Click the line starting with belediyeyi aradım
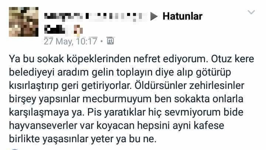The width and height of the screenshot is (266, 150). [120, 73]
